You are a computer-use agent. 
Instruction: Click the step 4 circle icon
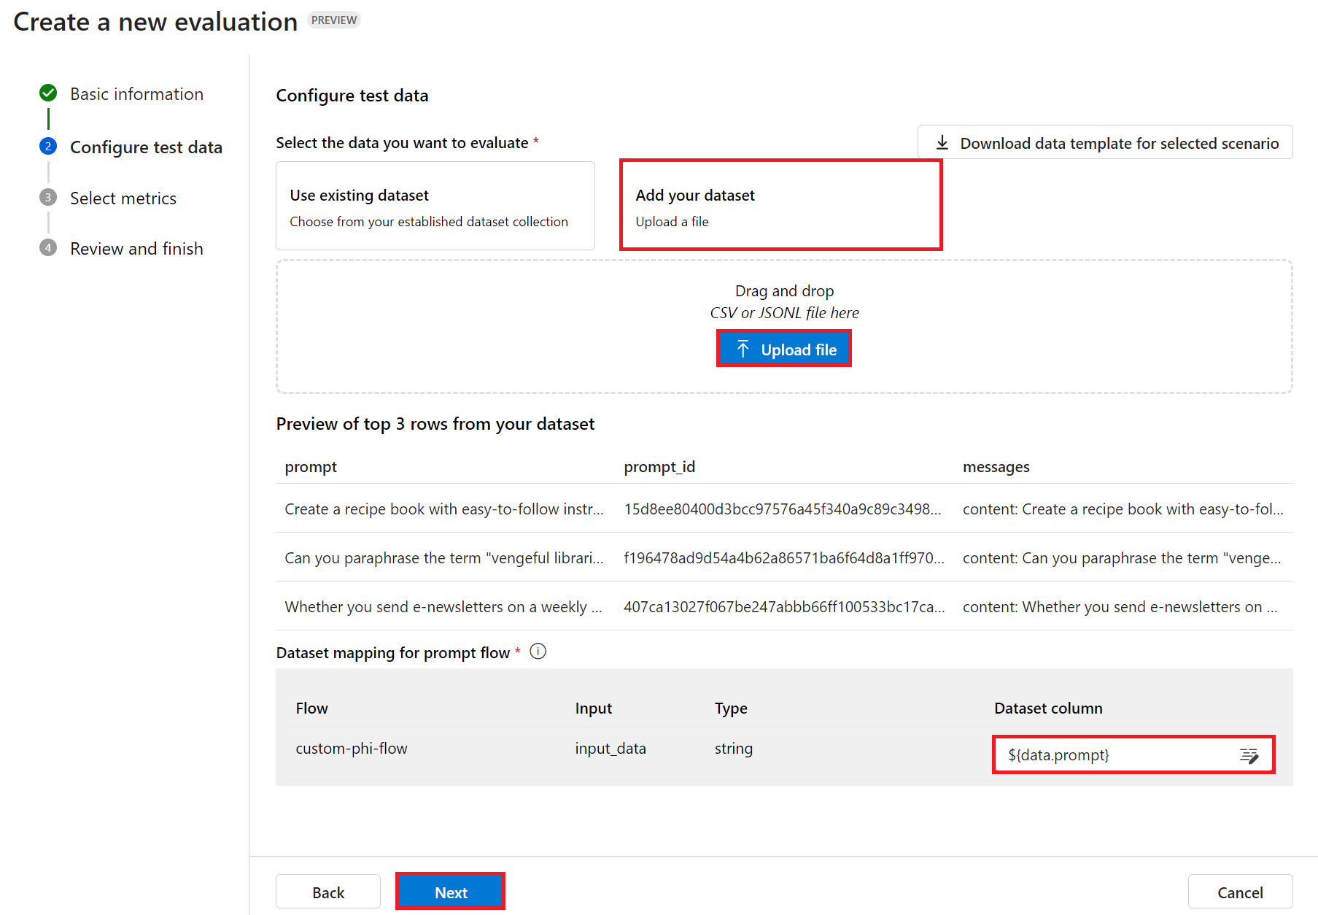point(48,248)
